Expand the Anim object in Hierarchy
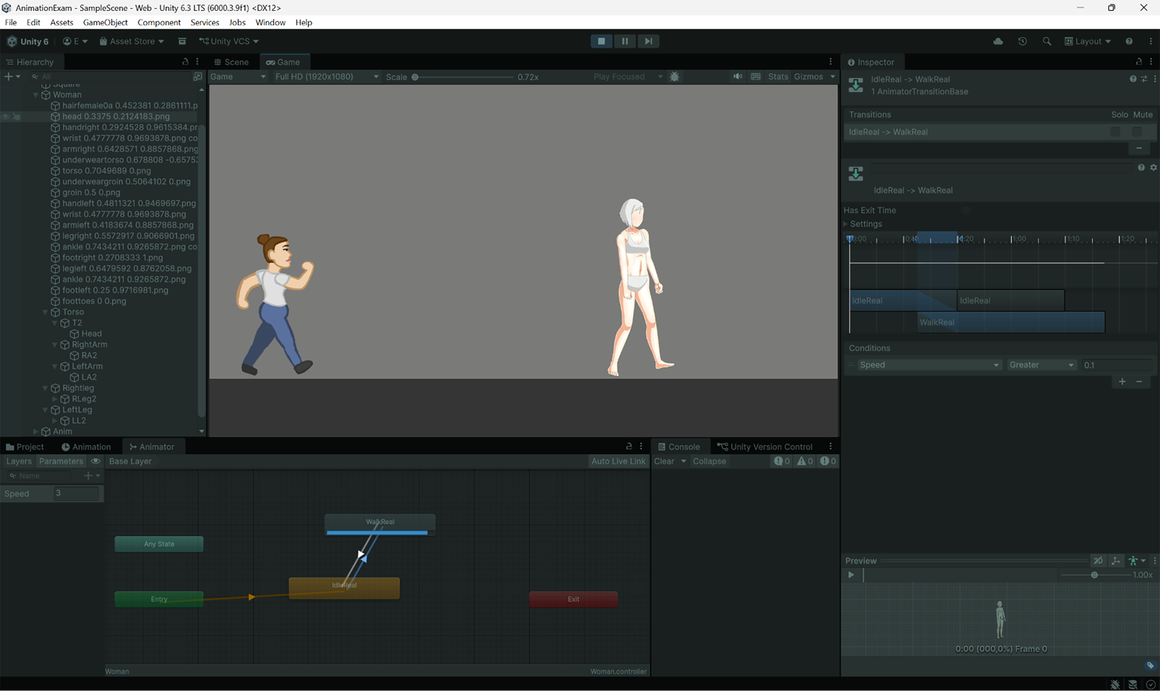The width and height of the screenshot is (1160, 691). click(x=35, y=432)
